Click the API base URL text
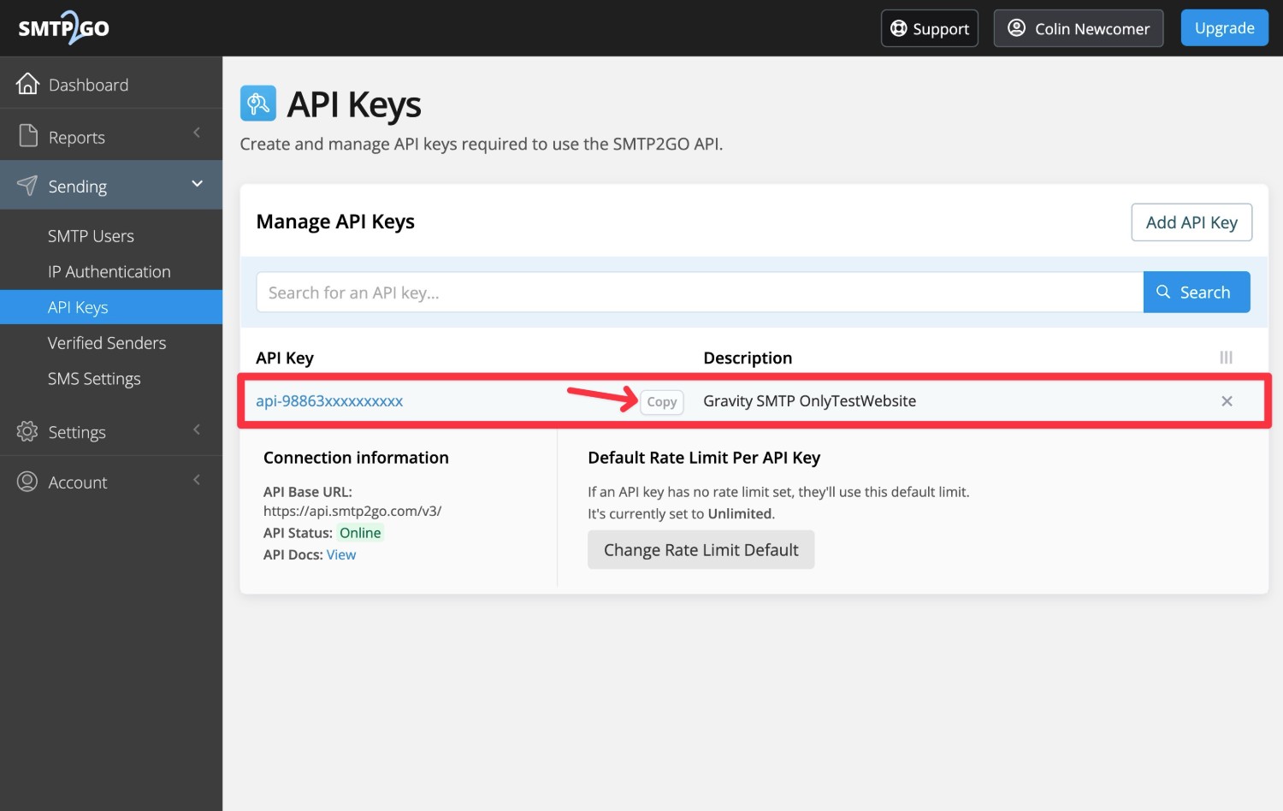The image size is (1283, 811). tap(352, 511)
